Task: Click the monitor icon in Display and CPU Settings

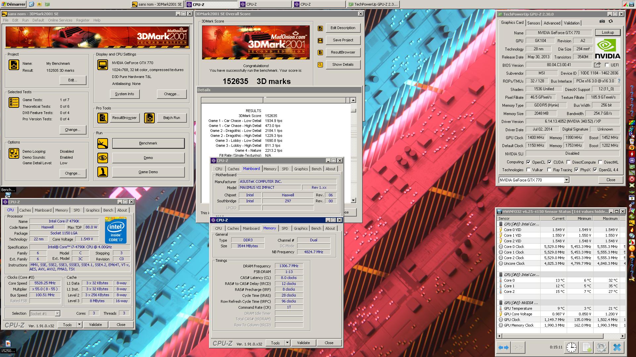Action: (103, 65)
